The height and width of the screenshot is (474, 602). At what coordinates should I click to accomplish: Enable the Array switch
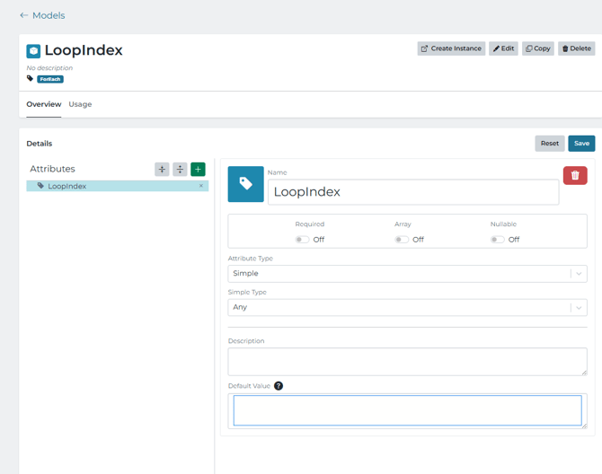(x=402, y=240)
